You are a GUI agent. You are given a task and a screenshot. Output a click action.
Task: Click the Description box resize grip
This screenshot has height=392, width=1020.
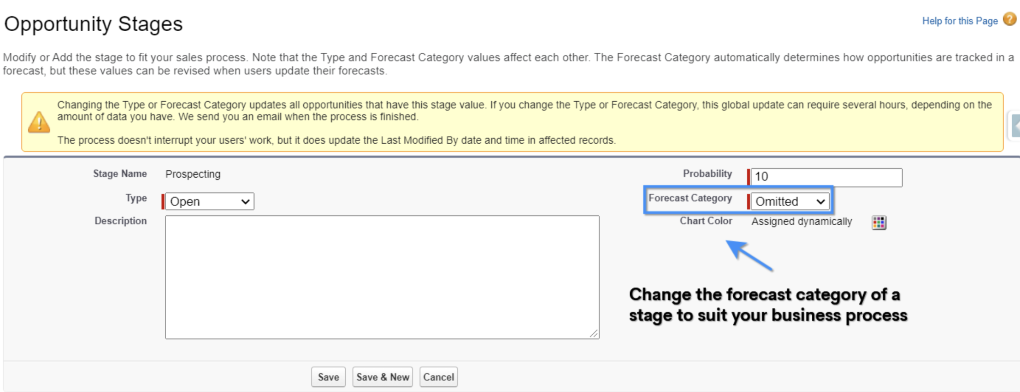click(593, 333)
